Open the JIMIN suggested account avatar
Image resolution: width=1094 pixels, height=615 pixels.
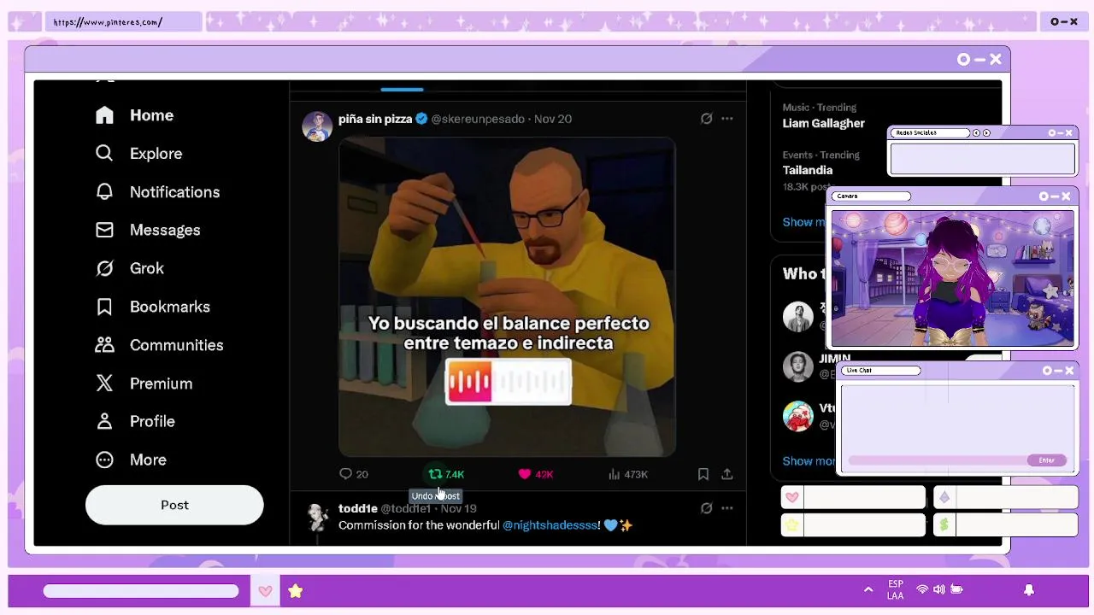pyautogui.click(x=798, y=366)
